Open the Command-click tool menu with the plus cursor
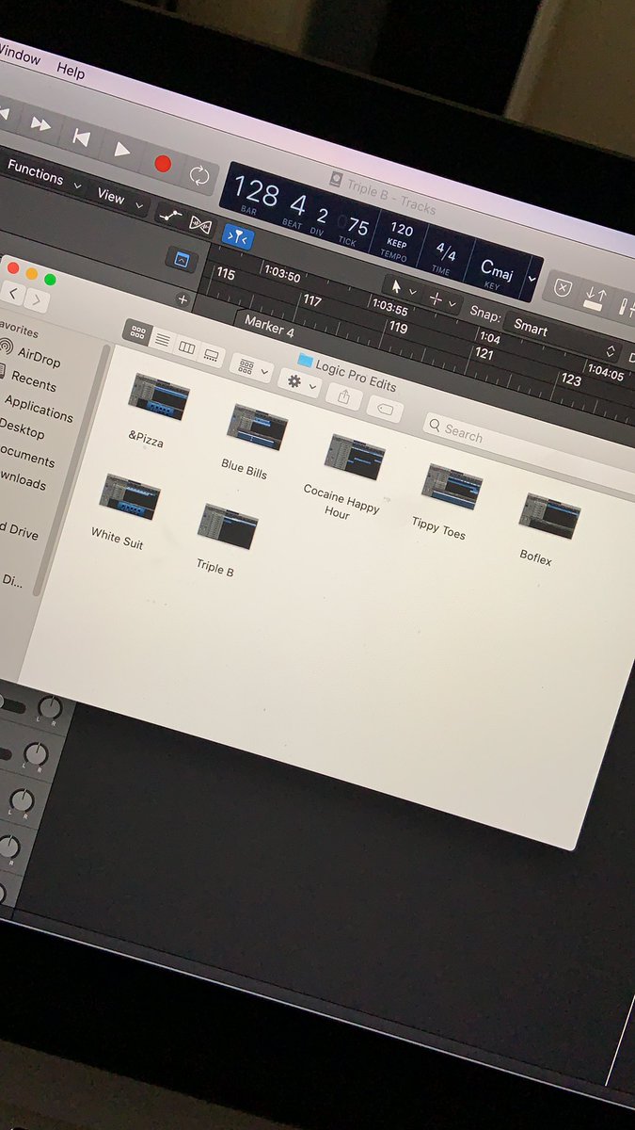 (x=442, y=301)
